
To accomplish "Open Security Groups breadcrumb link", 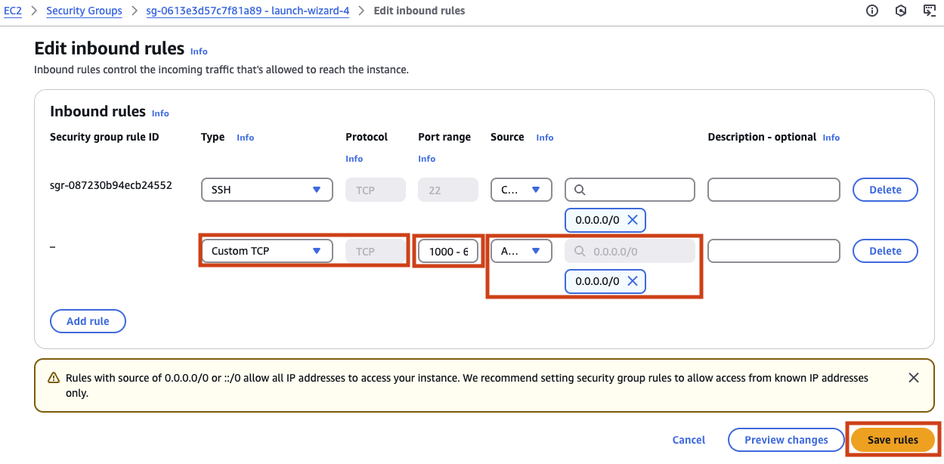I will tap(84, 11).
